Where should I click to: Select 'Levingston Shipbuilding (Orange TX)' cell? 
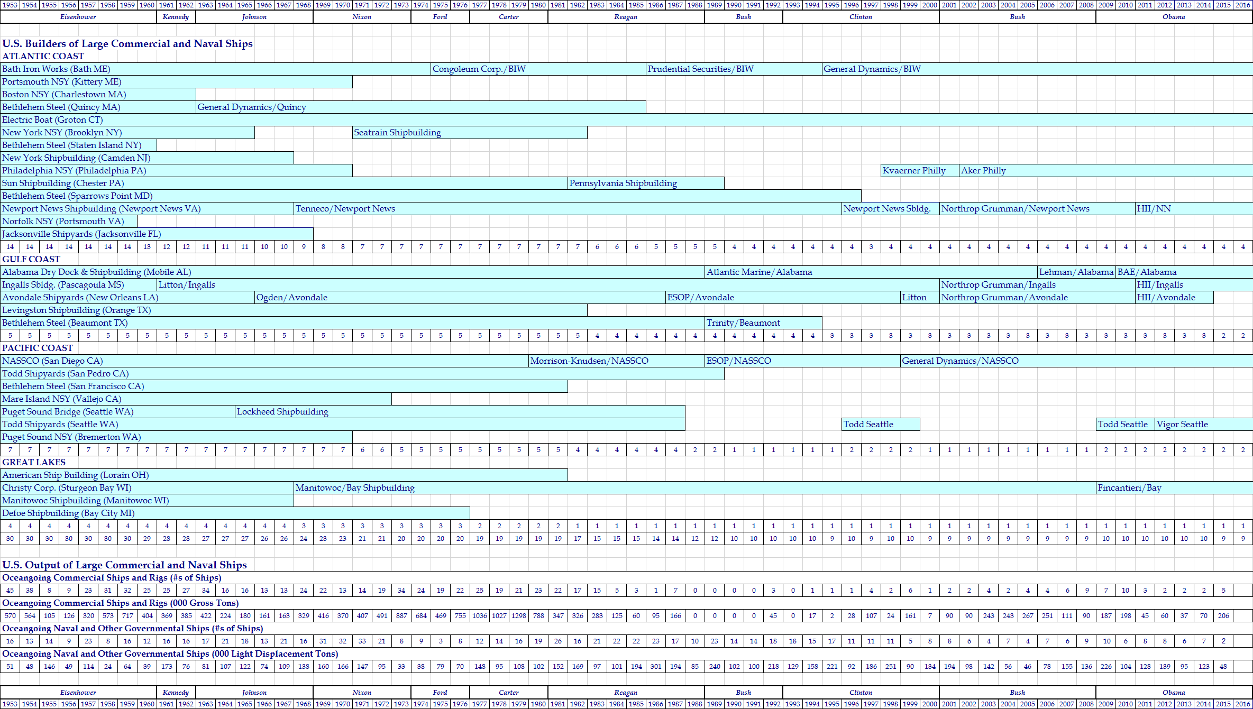coord(294,310)
